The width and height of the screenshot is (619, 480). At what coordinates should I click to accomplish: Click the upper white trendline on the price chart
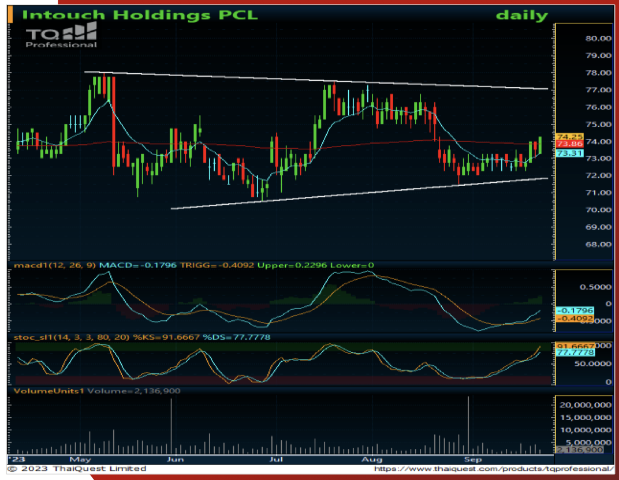pyautogui.click(x=316, y=80)
